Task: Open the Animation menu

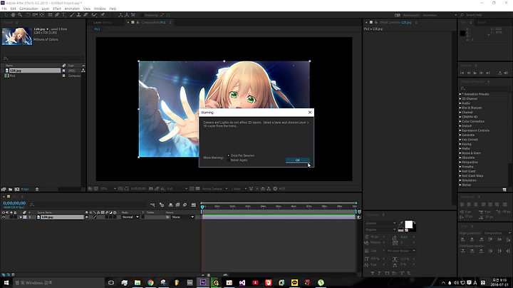Action: (x=72, y=9)
